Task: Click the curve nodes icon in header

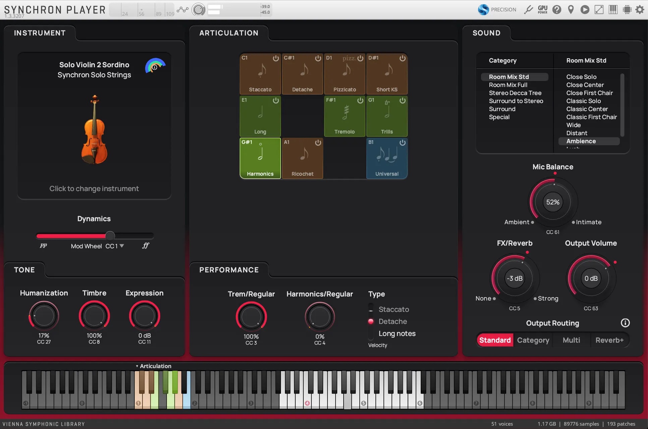Action: point(183,9)
